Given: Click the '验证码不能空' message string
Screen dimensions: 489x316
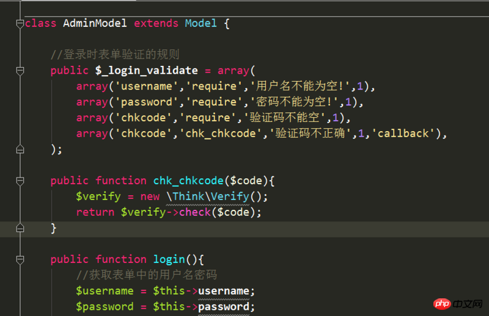Looking at the screenshot, I should (x=284, y=118).
